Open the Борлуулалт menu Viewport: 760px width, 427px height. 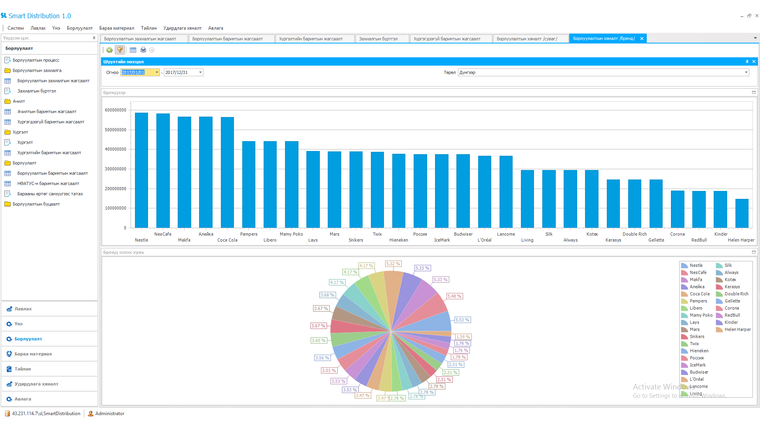tap(80, 28)
